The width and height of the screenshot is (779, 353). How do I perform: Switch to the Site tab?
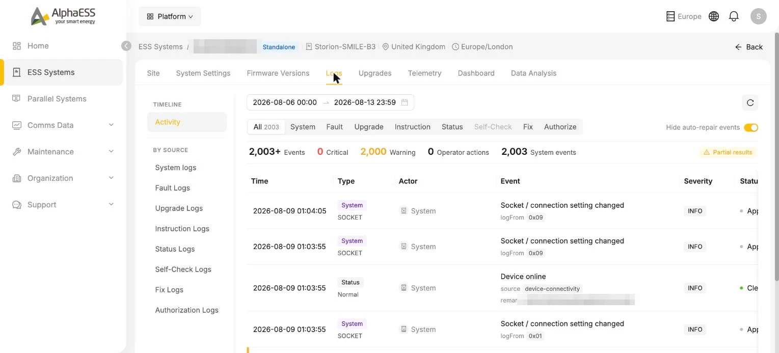(153, 73)
